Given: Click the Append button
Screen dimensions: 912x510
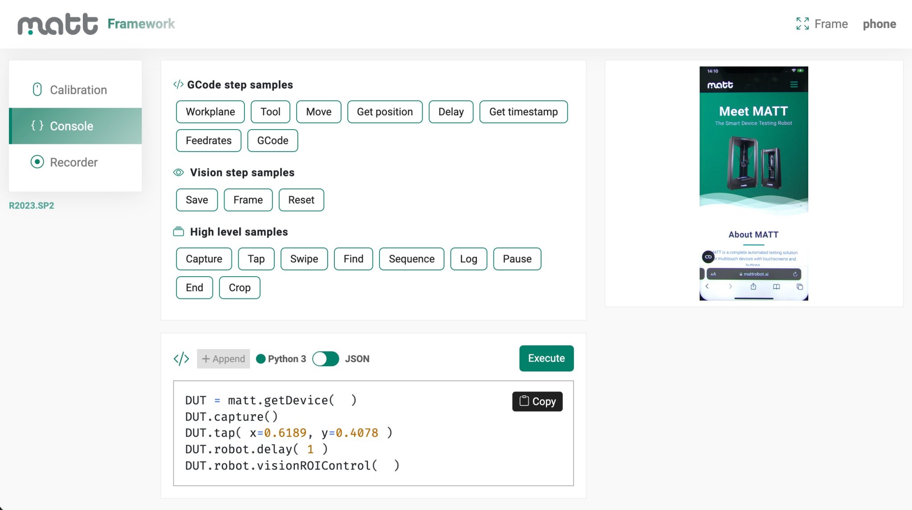Looking at the screenshot, I should [223, 359].
